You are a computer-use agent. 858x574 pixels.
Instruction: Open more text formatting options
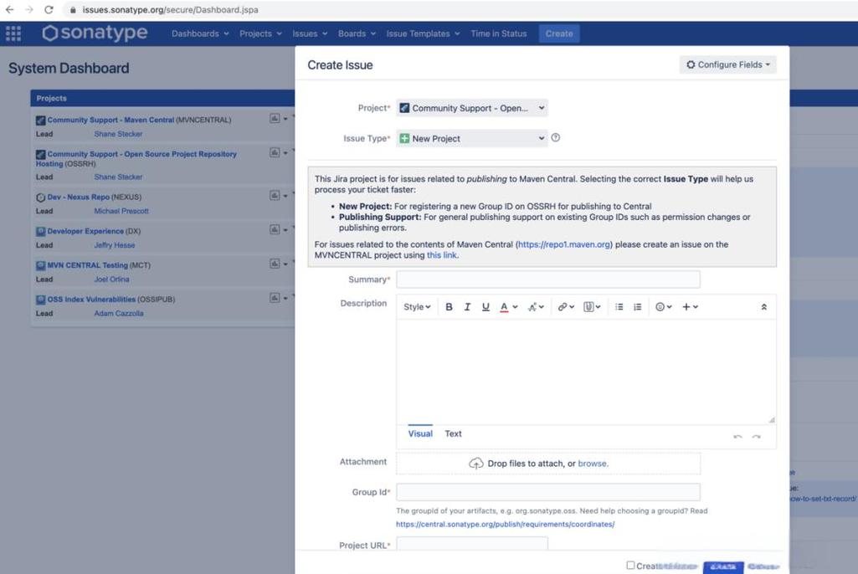click(536, 307)
